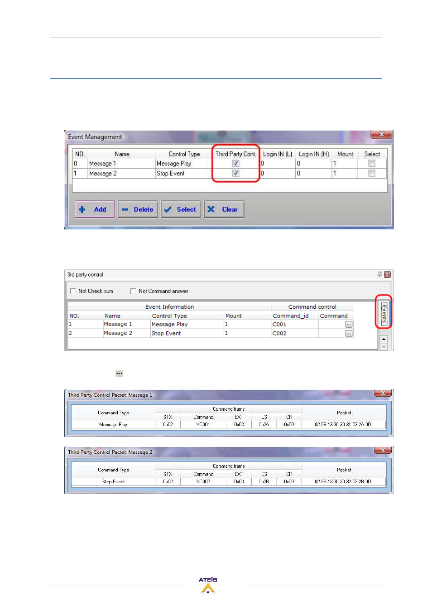Screen dimensions: 432x612
Task: Uncheck Third Party Cont. for Message 2
Action: (236, 174)
